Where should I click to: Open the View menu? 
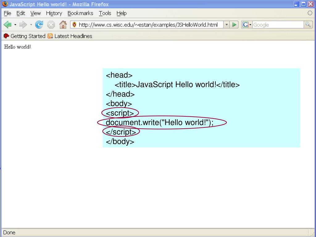coord(35,13)
